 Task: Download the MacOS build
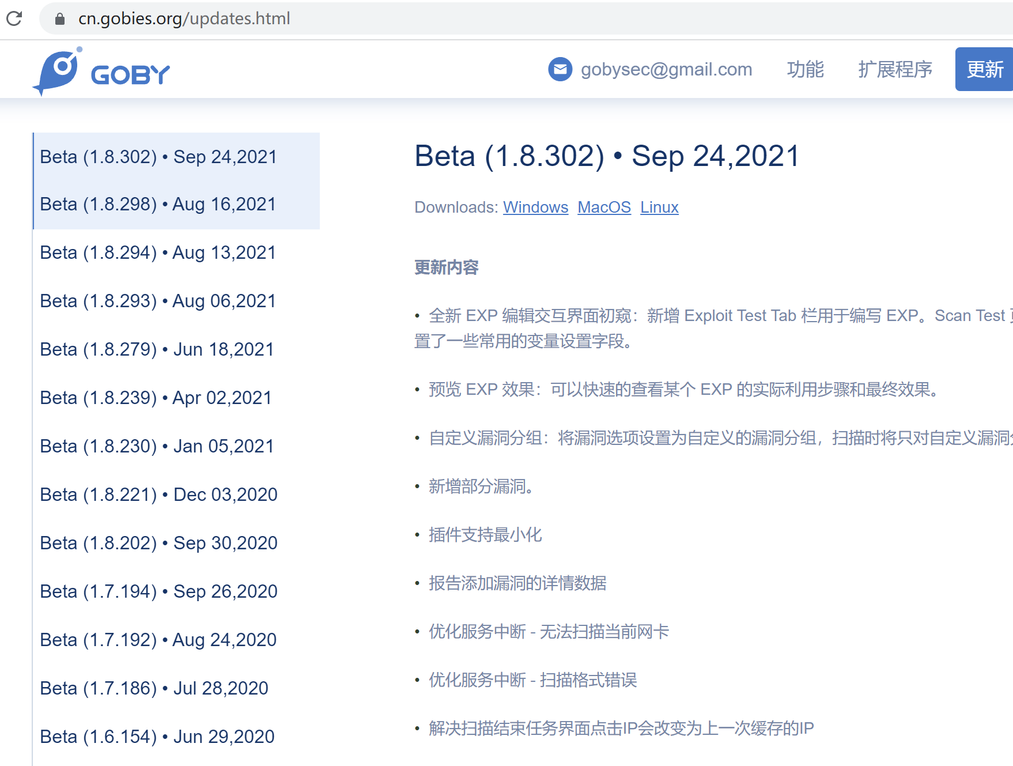604,207
